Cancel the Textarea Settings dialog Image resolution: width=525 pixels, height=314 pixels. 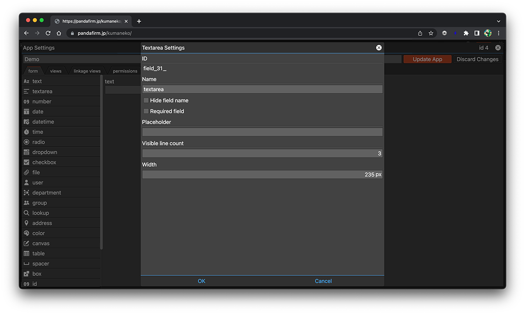(x=323, y=281)
